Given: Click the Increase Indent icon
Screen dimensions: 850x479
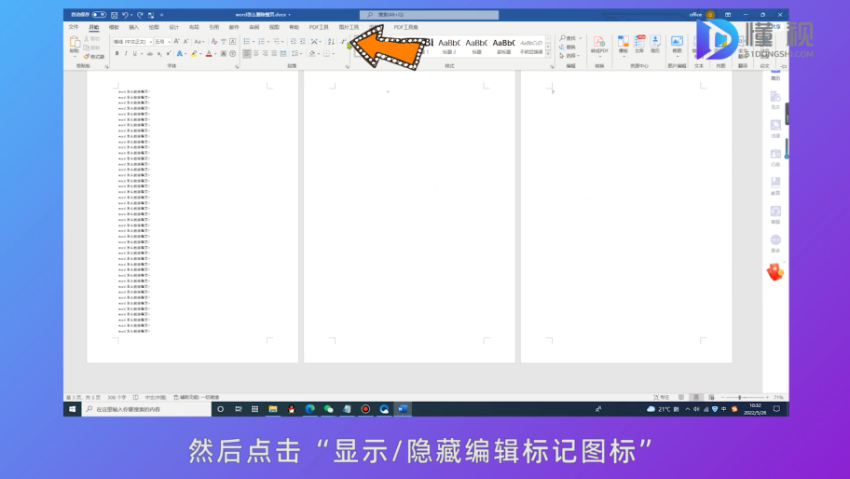Looking at the screenshot, I should 303,42.
